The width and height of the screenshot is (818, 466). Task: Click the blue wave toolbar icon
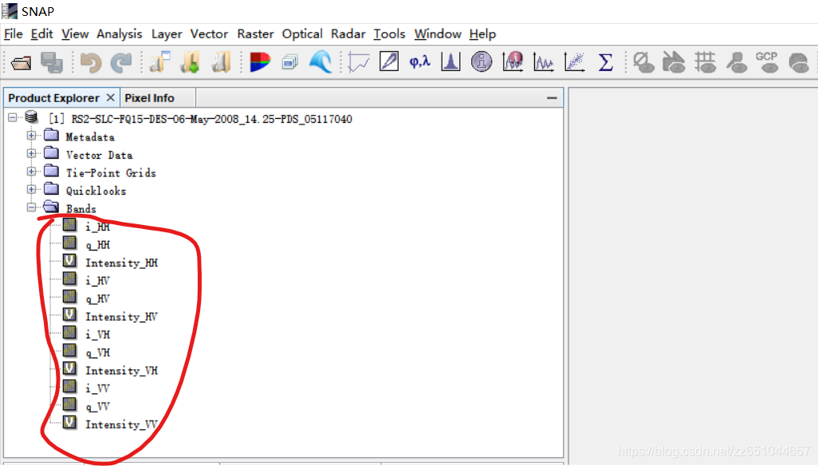point(321,62)
